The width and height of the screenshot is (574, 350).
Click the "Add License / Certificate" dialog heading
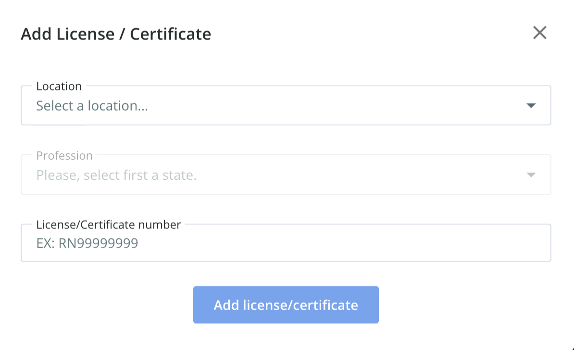point(116,34)
